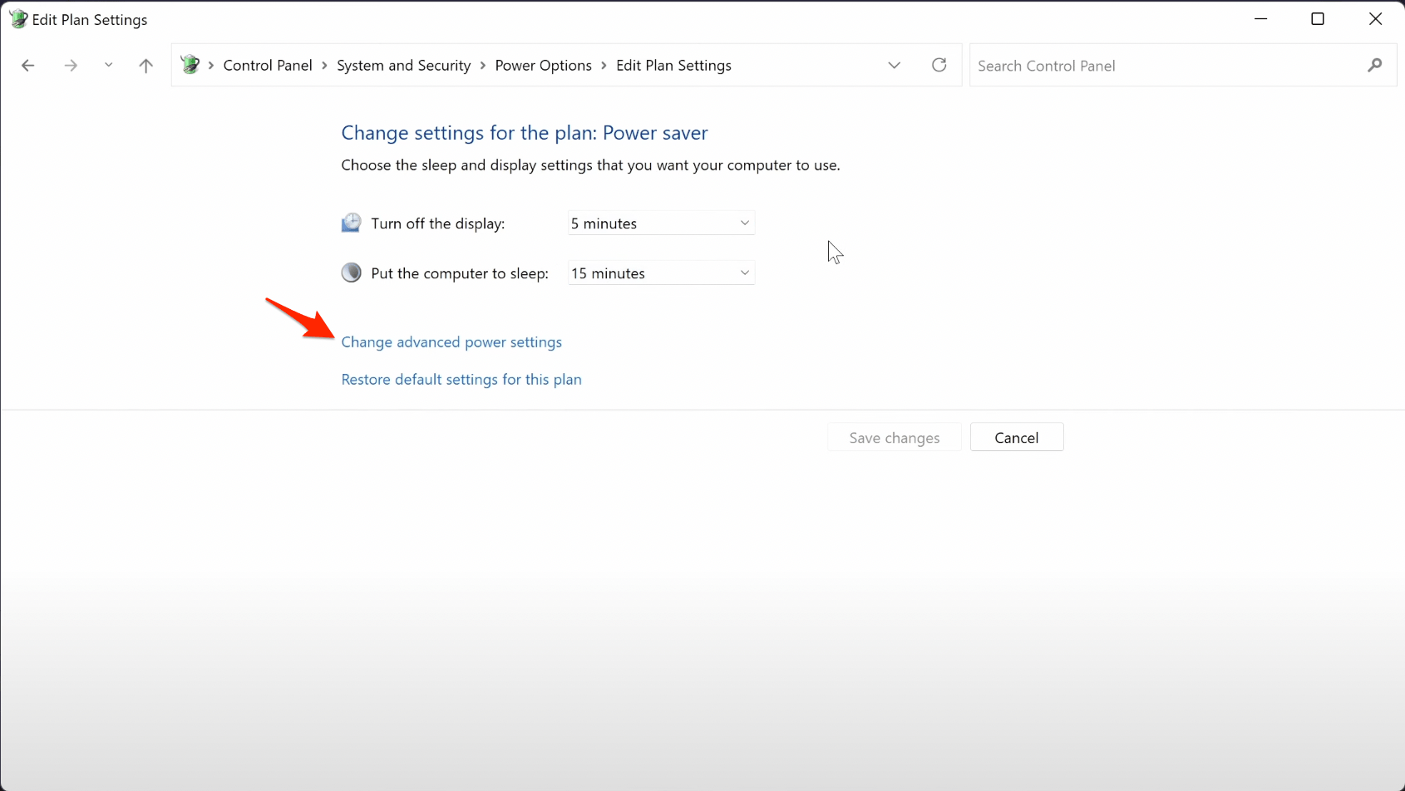Open the recent locations dropdown arrow

[108, 66]
